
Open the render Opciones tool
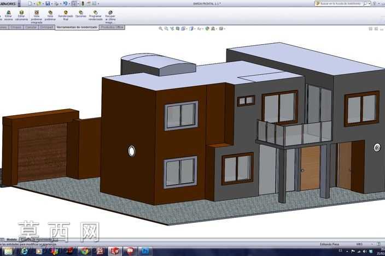coord(81,14)
